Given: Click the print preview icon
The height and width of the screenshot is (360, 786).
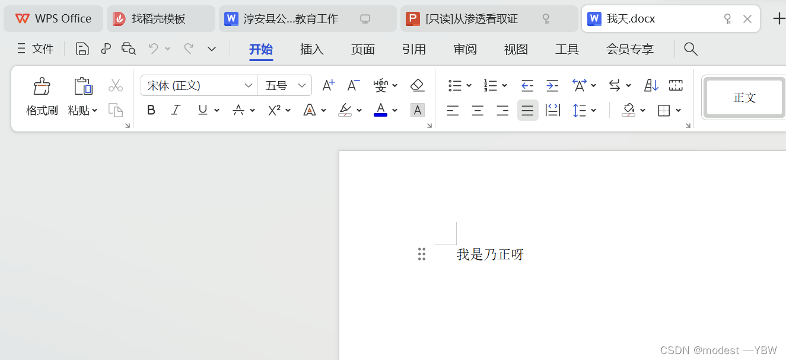Looking at the screenshot, I should 129,49.
